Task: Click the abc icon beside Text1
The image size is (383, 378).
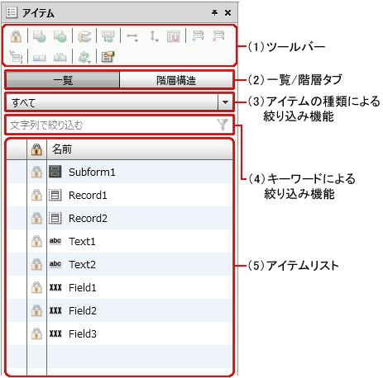Action: pyautogui.click(x=55, y=241)
